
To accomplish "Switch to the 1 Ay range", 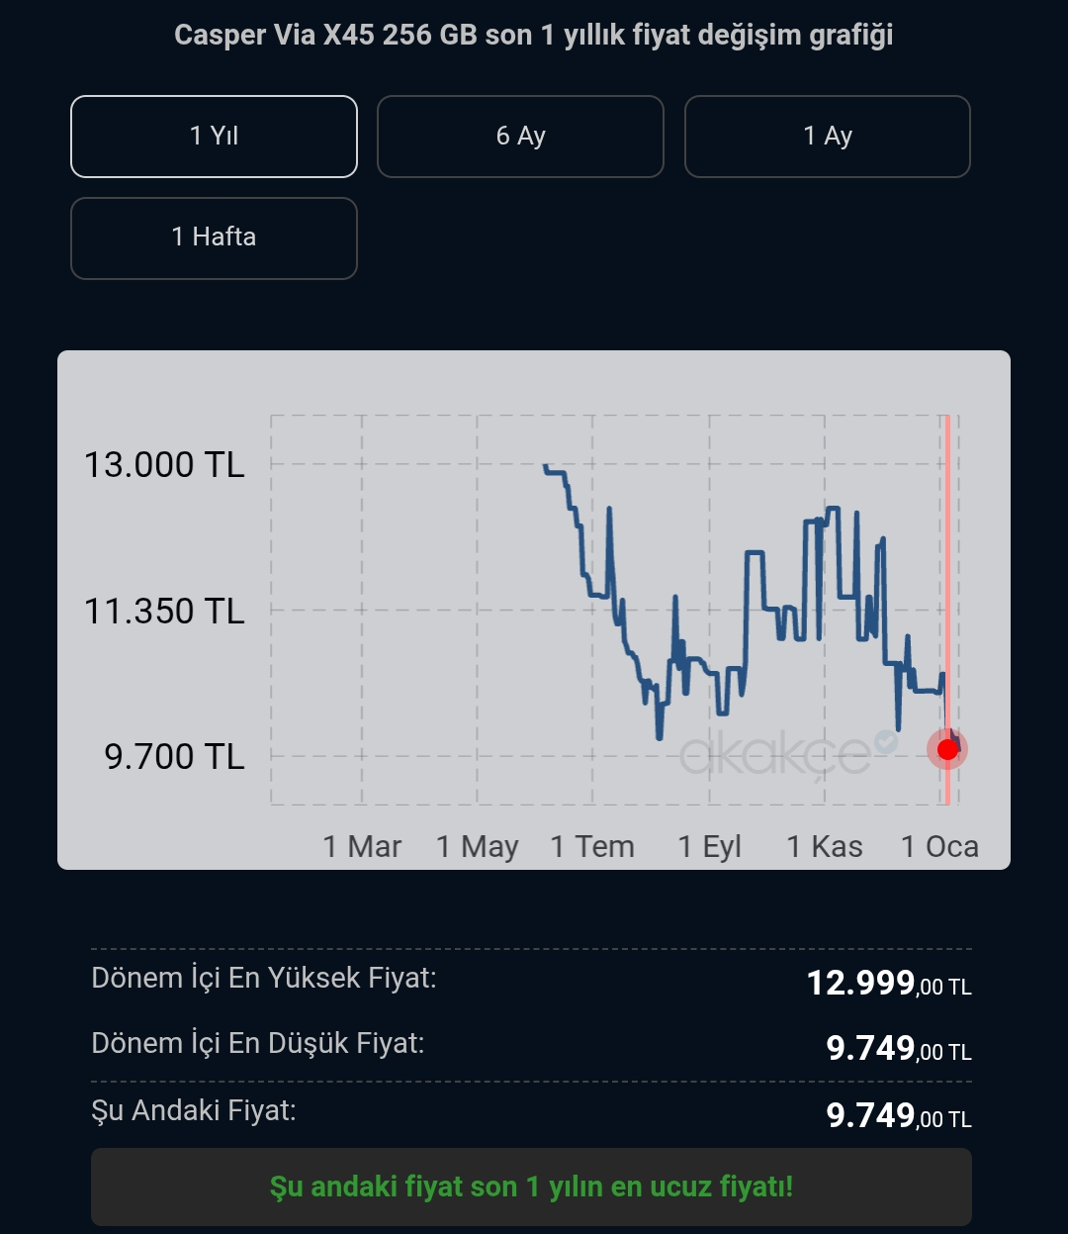I will pyautogui.click(x=828, y=137).
